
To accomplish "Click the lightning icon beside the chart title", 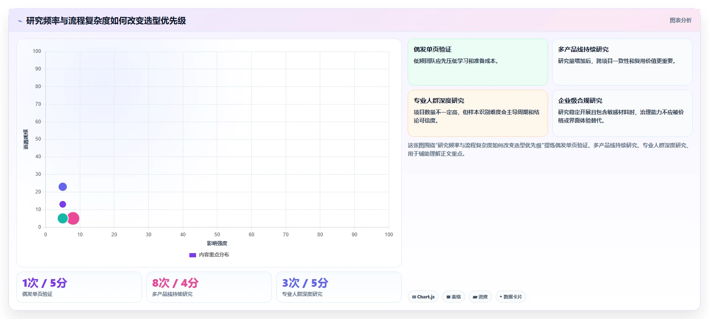I will 20,21.
